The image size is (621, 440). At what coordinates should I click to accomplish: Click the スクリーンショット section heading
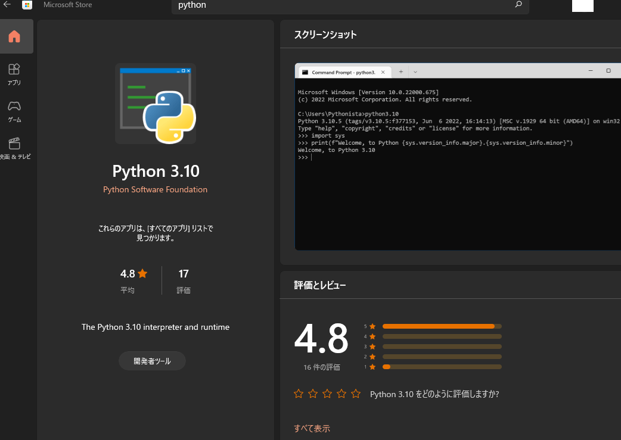(x=325, y=35)
